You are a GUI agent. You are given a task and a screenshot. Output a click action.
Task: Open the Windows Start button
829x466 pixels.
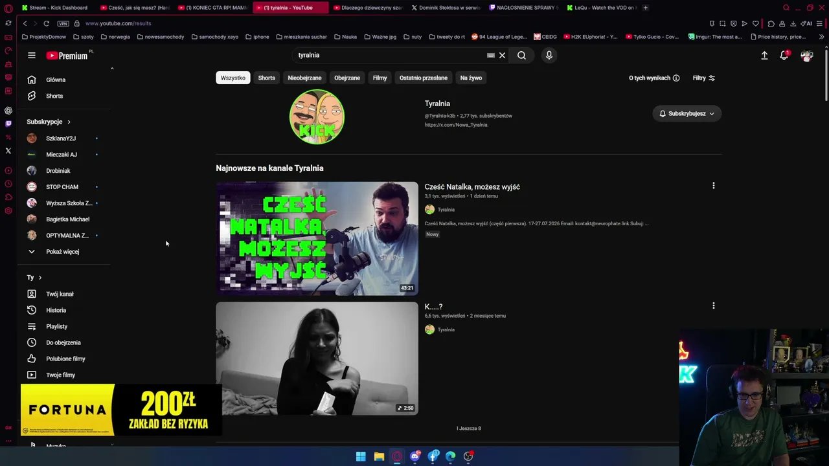361,456
